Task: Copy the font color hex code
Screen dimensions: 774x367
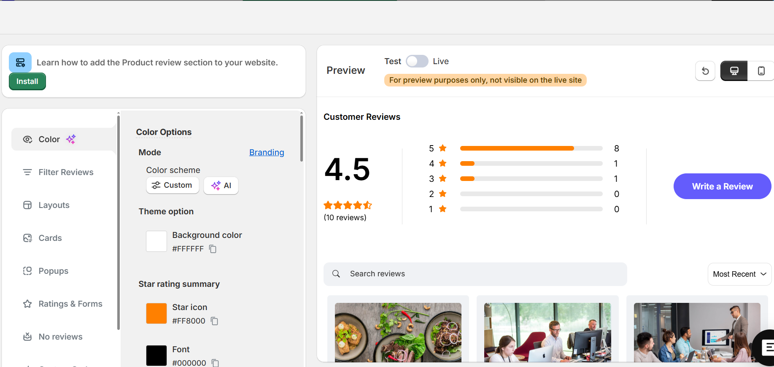Action: (x=216, y=363)
